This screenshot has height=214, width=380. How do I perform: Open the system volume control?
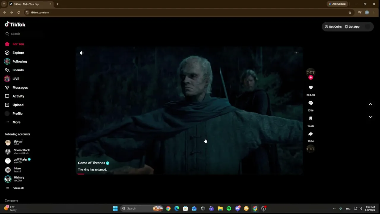point(361,209)
